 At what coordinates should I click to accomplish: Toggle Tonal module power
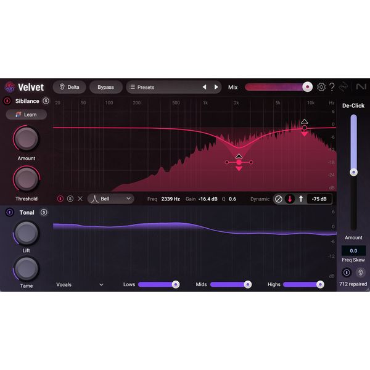tap(9, 212)
